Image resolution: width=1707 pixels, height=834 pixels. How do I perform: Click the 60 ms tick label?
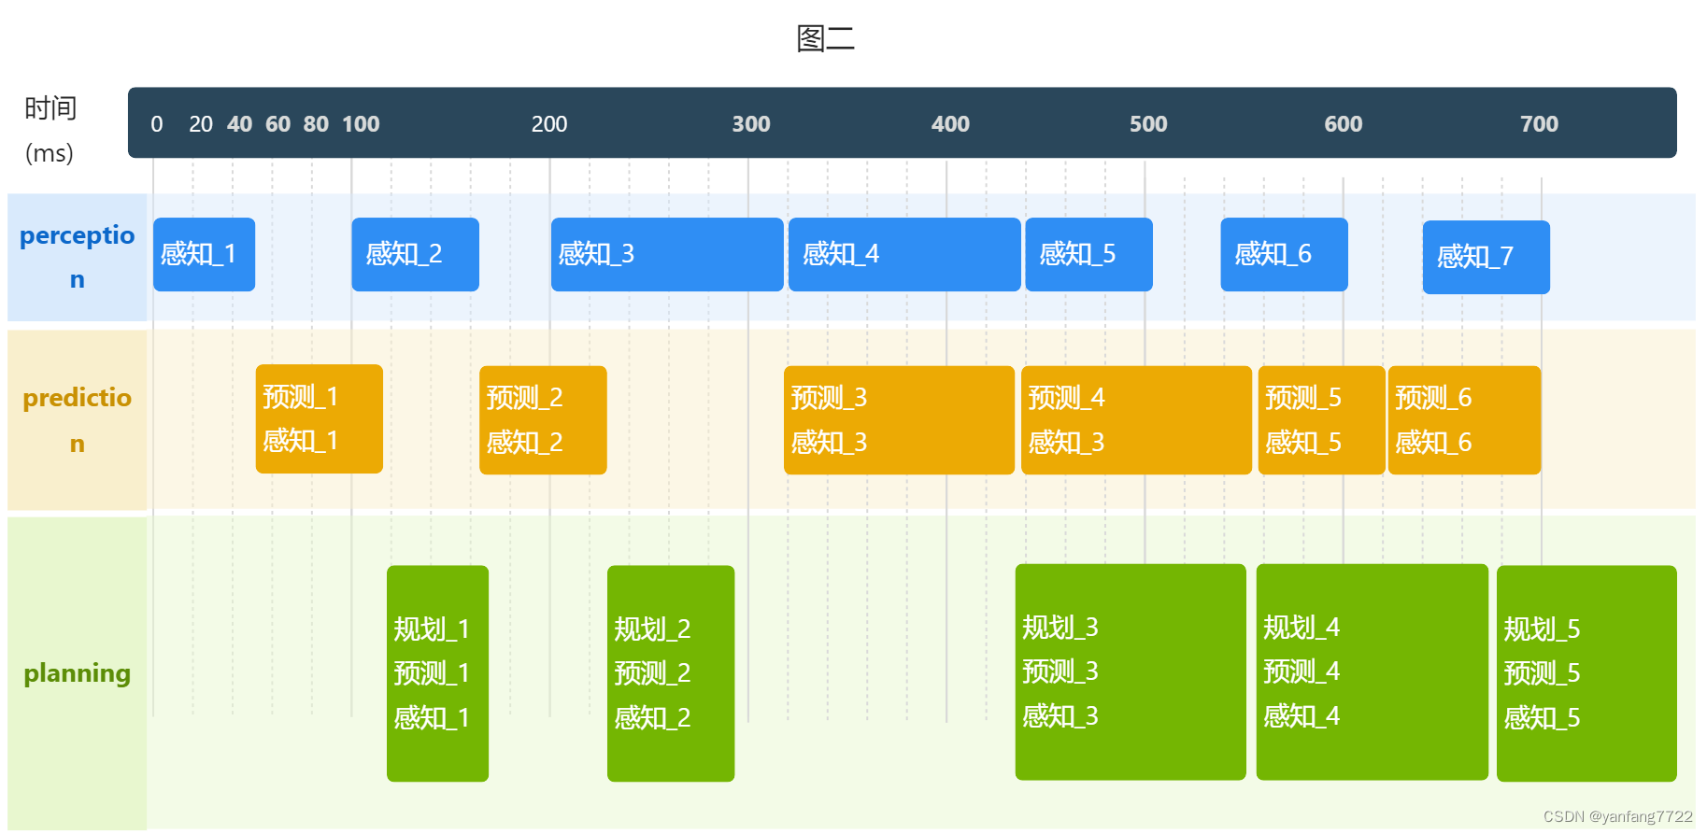tap(277, 124)
